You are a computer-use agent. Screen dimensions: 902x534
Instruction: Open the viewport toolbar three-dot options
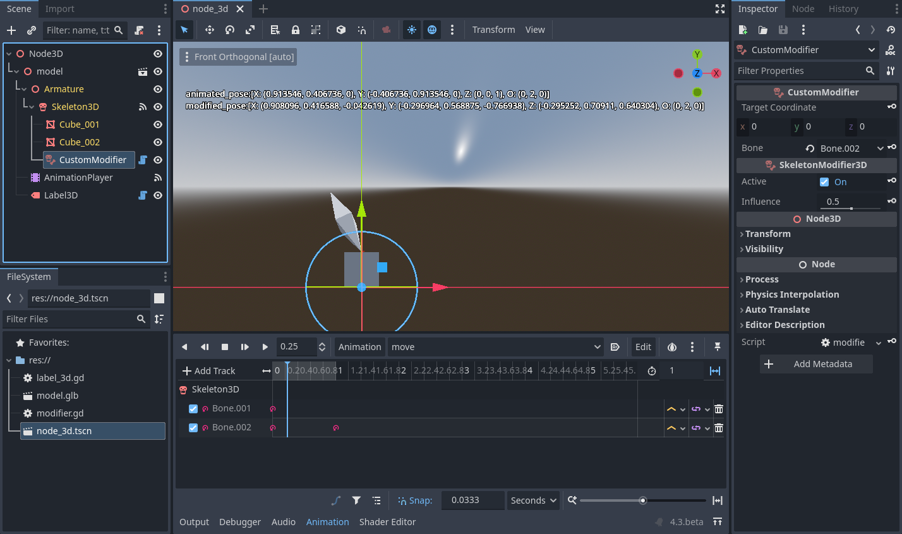click(x=452, y=30)
